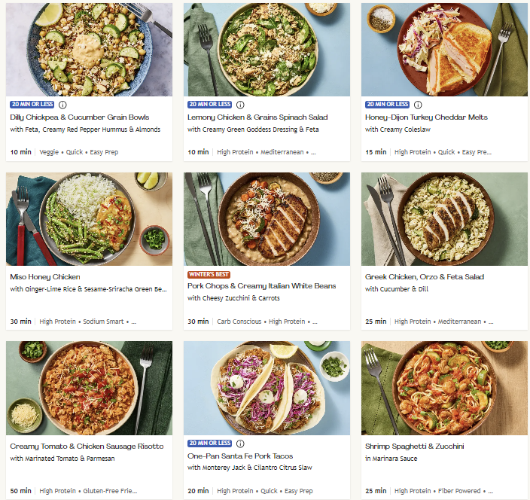Open the Miso Honey Chicken photo
530x500 pixels.
click(x=89, y=218)
